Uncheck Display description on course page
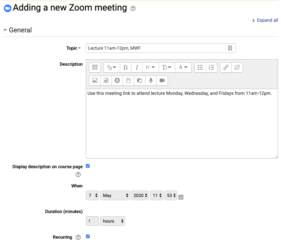The width and height of the screenshot is (281, 246). point(88,166)
